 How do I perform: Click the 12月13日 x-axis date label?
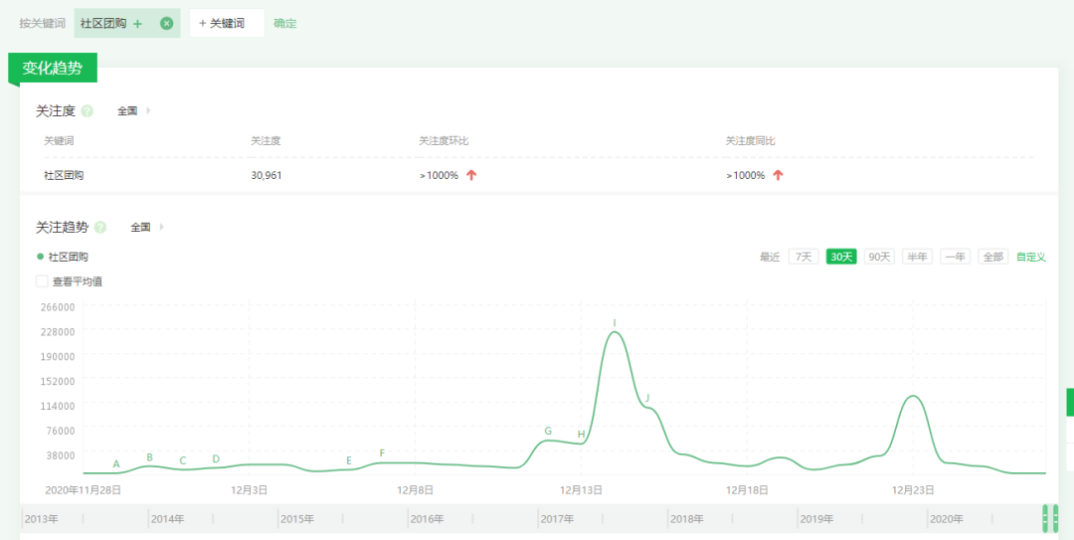click(581, 490)
